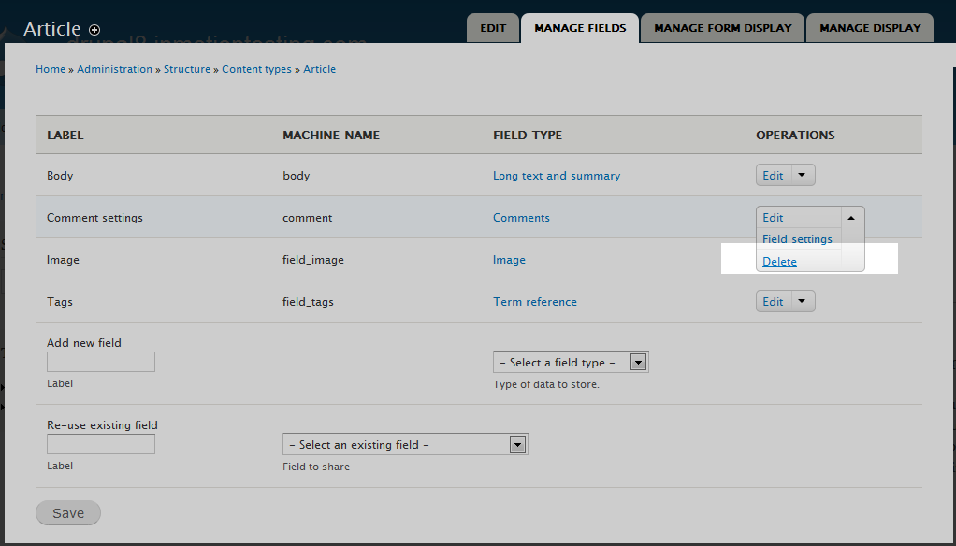Open the Select an existing field dropdown

[405, 445]
